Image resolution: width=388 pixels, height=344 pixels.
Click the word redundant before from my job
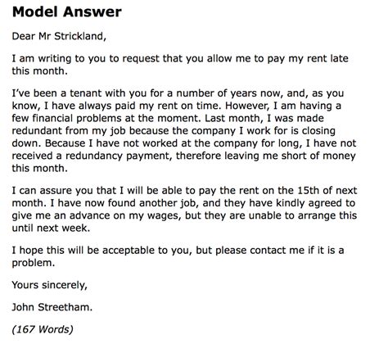tap(37, 131)
